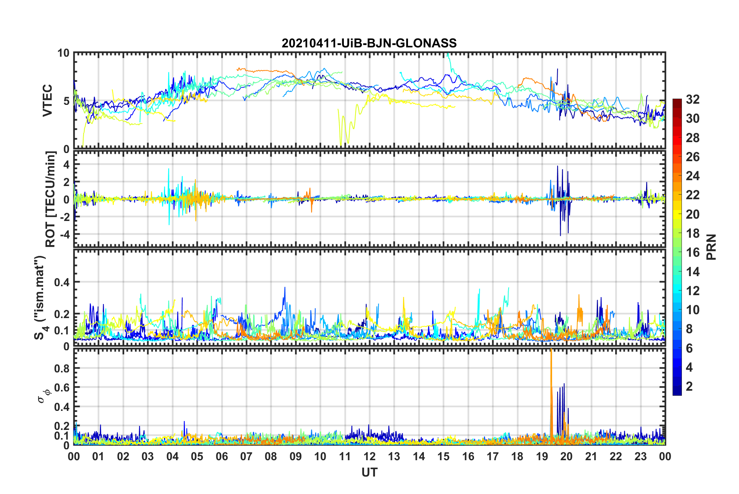
Task: Click VTEC y-axis tick label 5
Action: [66, 101]
